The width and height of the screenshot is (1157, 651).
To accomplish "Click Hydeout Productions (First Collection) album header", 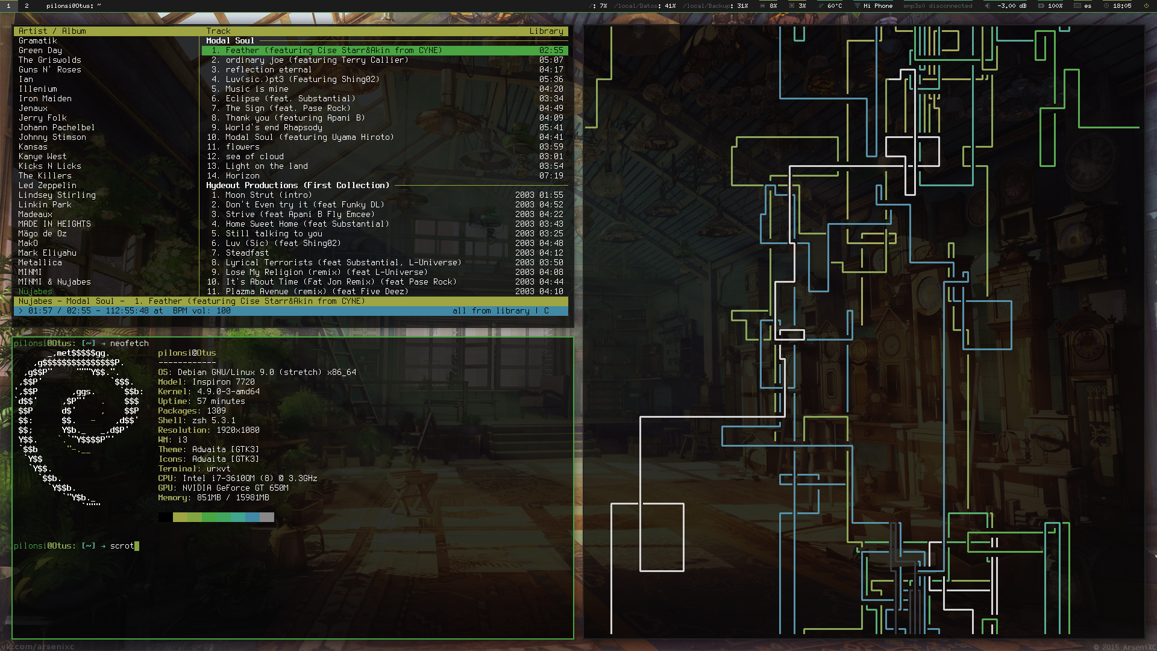I will 297,185.
